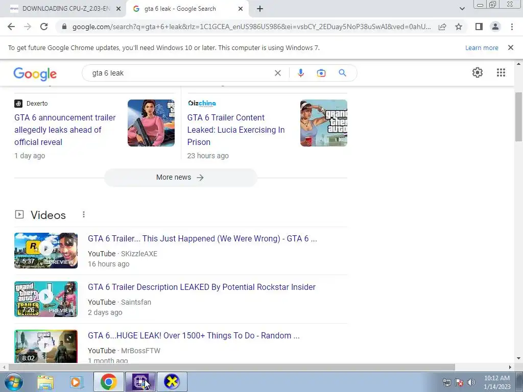Dismiss the Windows 7 update notice
Image resolution: width=523 pixels, height=392 pixels.
[510, 47]
